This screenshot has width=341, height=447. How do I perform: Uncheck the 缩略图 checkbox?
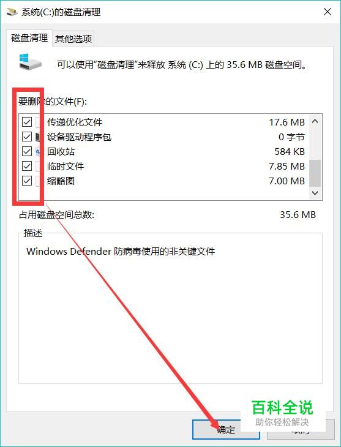pyautogui.click(x=27, y=181)
